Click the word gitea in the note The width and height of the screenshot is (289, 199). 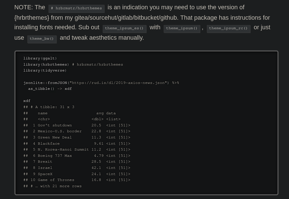(81, 17)
